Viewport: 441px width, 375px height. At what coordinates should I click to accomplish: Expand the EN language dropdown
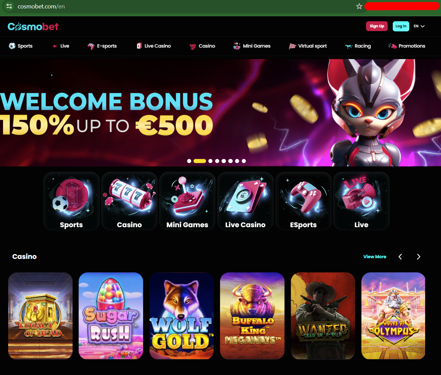tap(419, 26)
